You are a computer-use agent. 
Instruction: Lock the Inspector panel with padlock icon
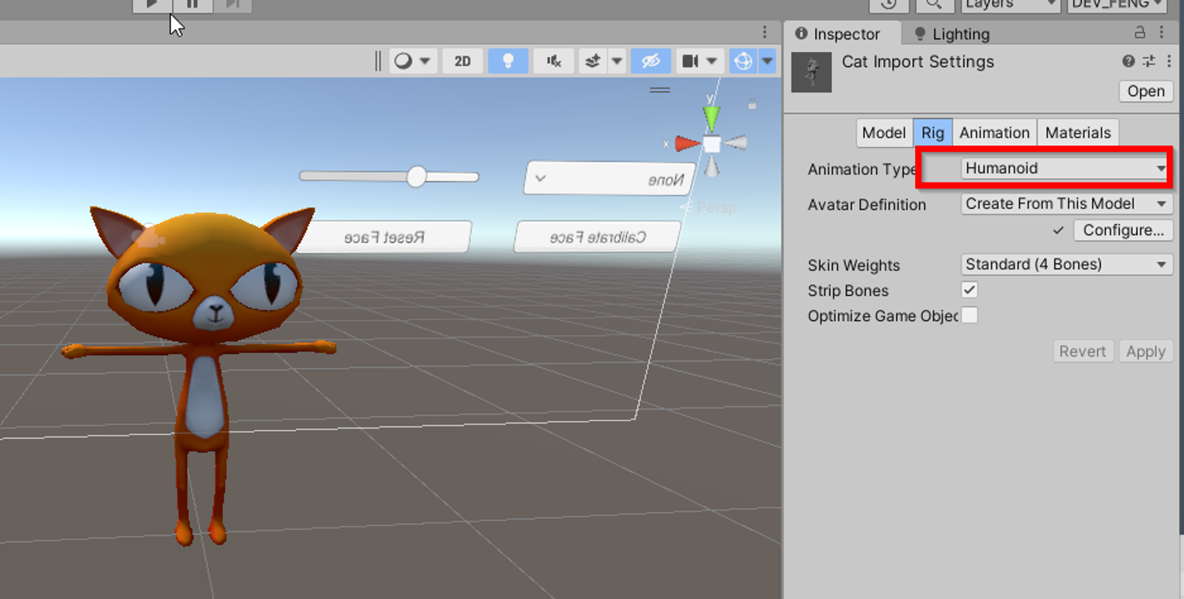pyautogui.click(x=1140, y=32)
